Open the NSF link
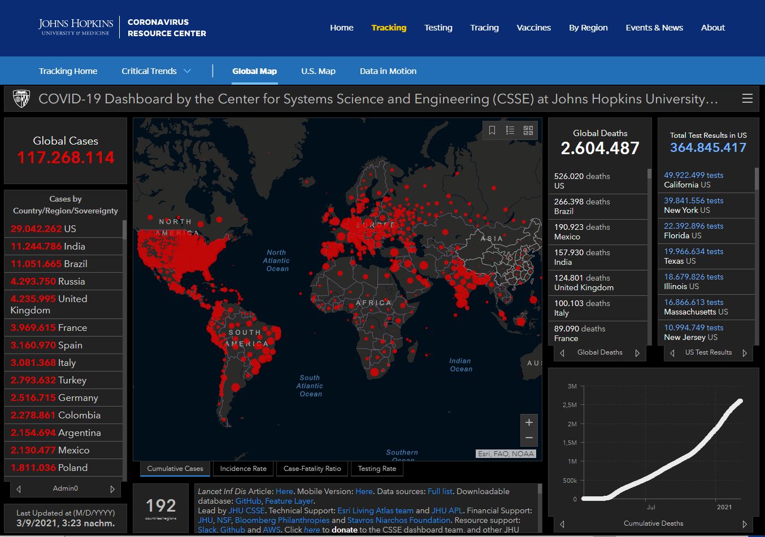The width and height of the screenshot is (765, 537). coord(224,520)
